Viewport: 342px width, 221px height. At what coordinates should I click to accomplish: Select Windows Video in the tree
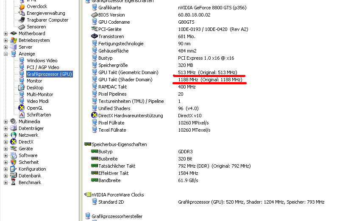(42, 61)
